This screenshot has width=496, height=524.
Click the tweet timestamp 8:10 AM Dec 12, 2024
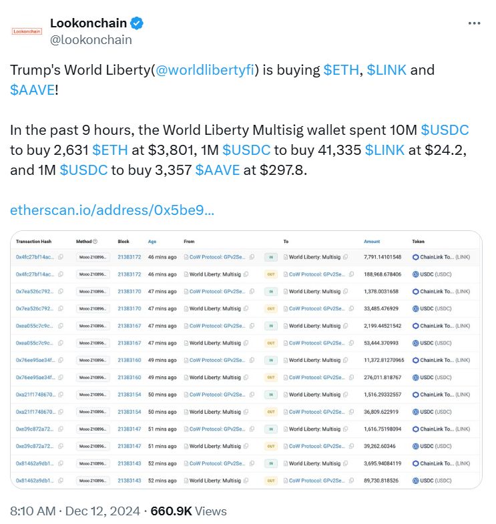click(x=75, y=511)
